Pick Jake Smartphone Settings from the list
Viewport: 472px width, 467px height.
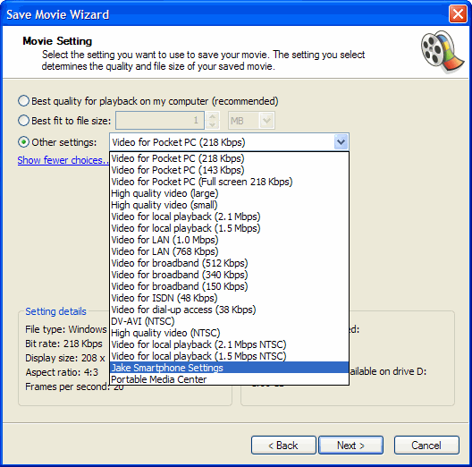click(229, 368)
